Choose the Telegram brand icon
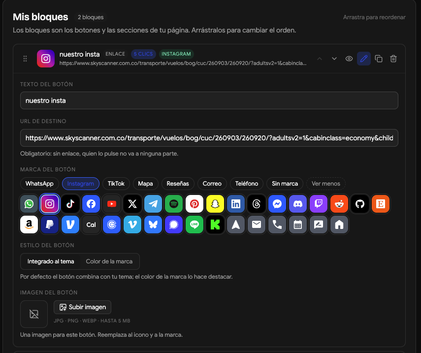This screenshot has width=421, height=353. click(x=153, y=204)
